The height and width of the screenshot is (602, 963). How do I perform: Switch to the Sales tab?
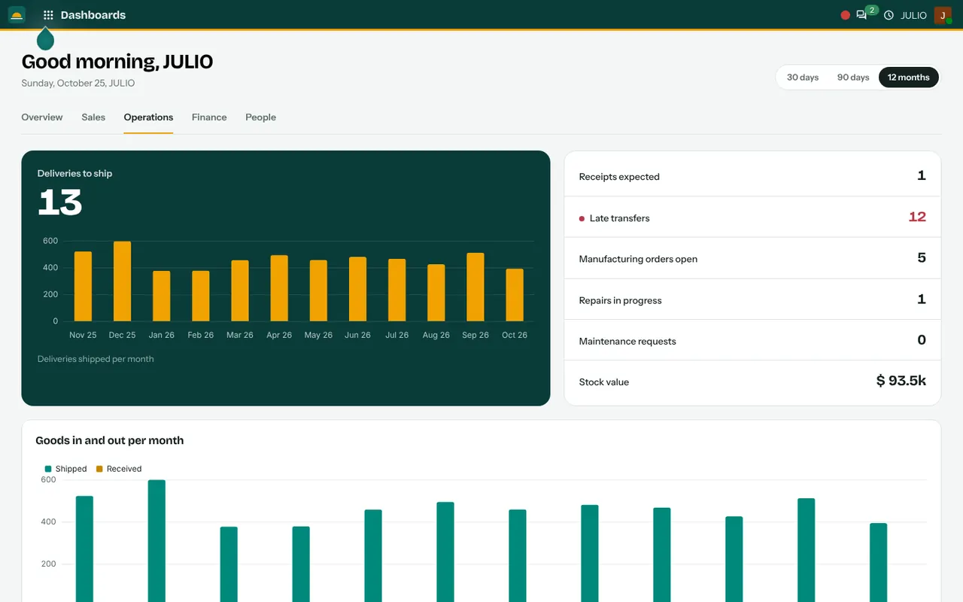click(x=93, y=117)
